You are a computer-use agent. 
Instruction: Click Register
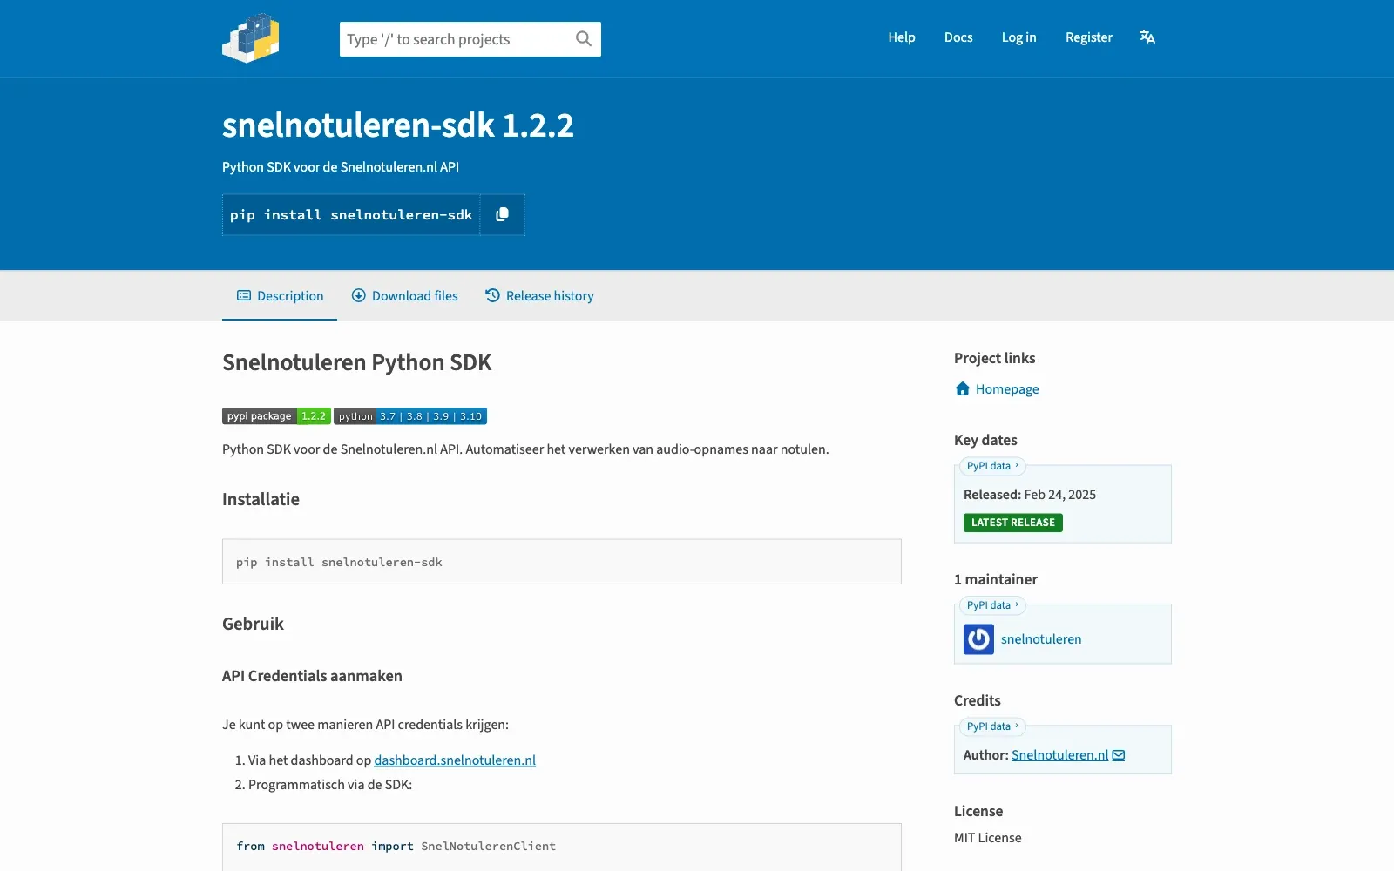pyautogui.click(x=1089, y=37)
